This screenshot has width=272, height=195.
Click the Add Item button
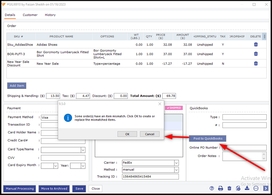point(16,85)
